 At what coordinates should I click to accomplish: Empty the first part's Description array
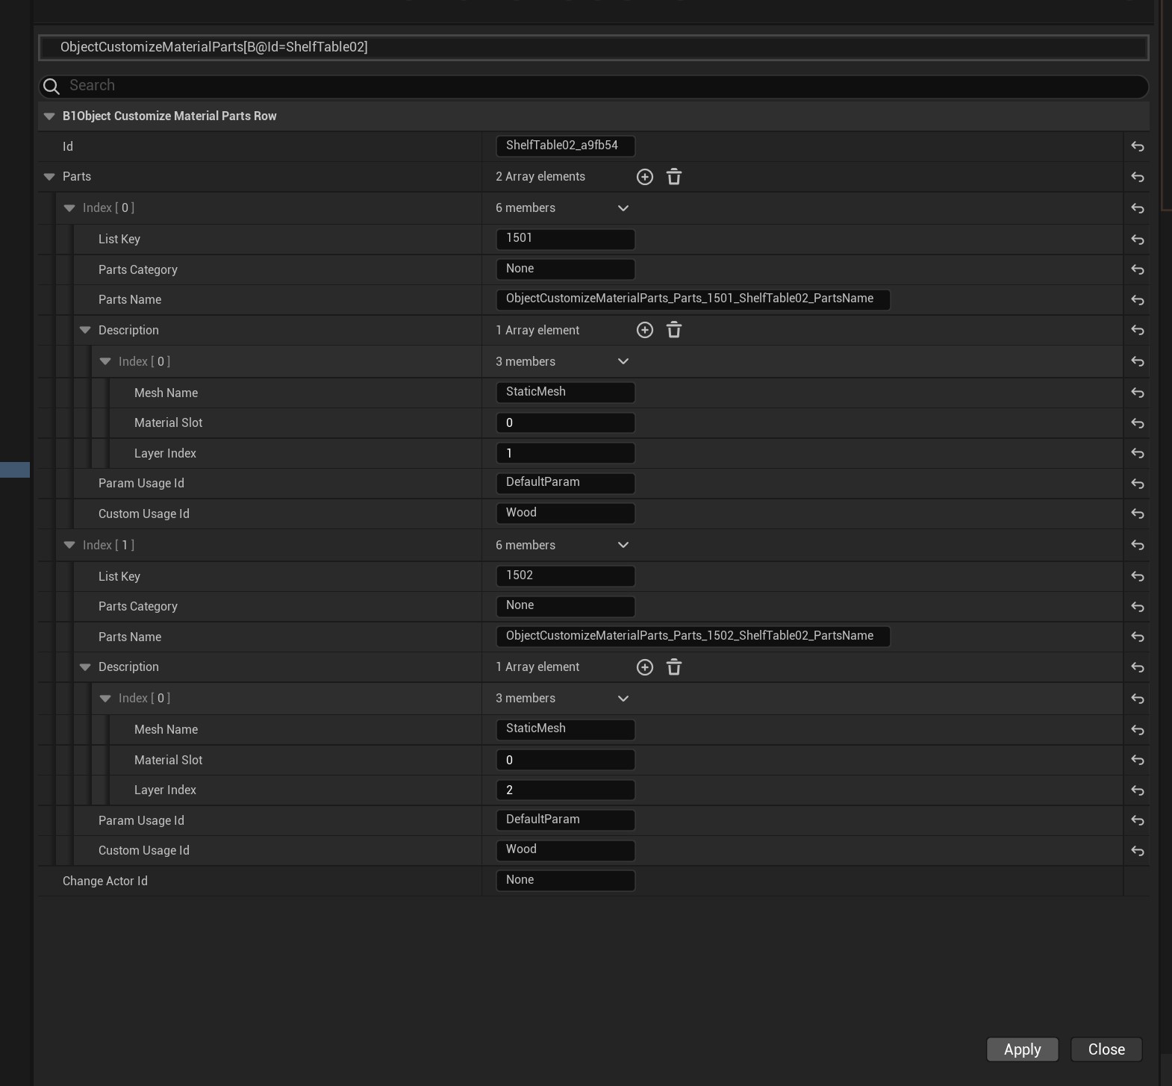click(x=674, y=330)
